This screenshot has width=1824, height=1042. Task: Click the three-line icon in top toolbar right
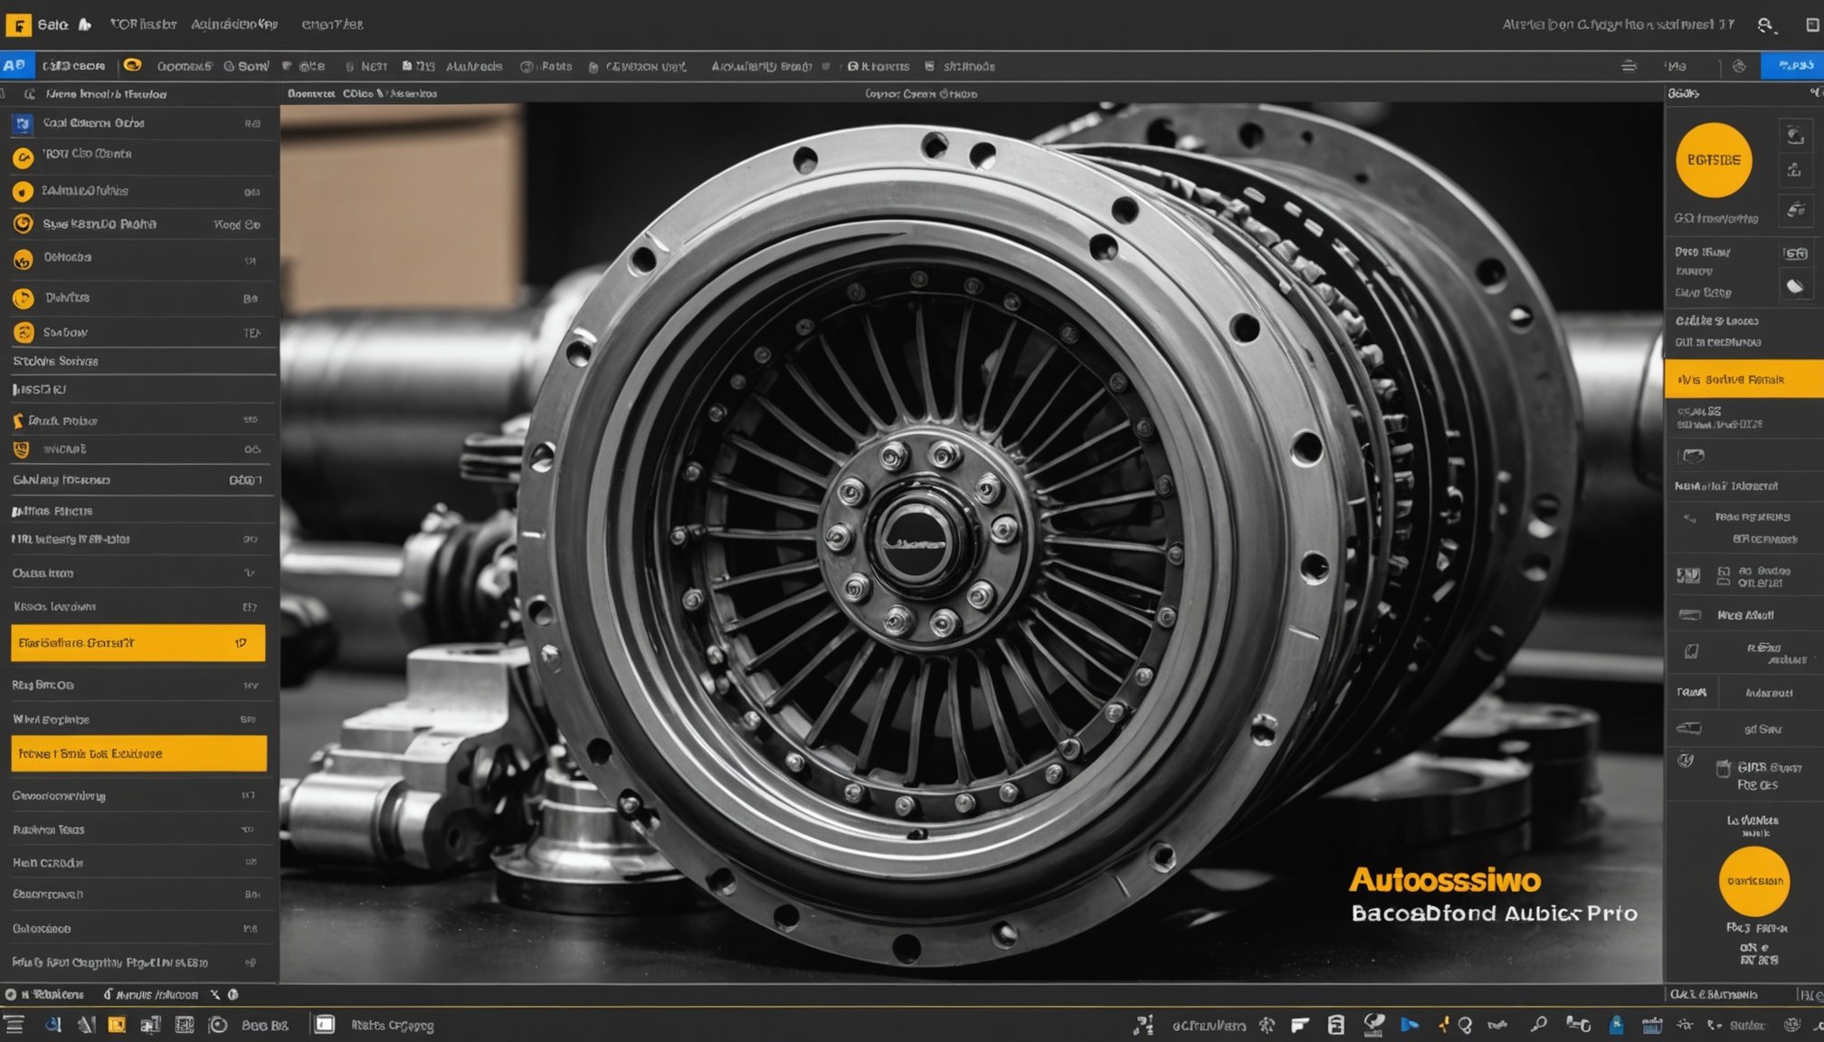[1629, 66]
